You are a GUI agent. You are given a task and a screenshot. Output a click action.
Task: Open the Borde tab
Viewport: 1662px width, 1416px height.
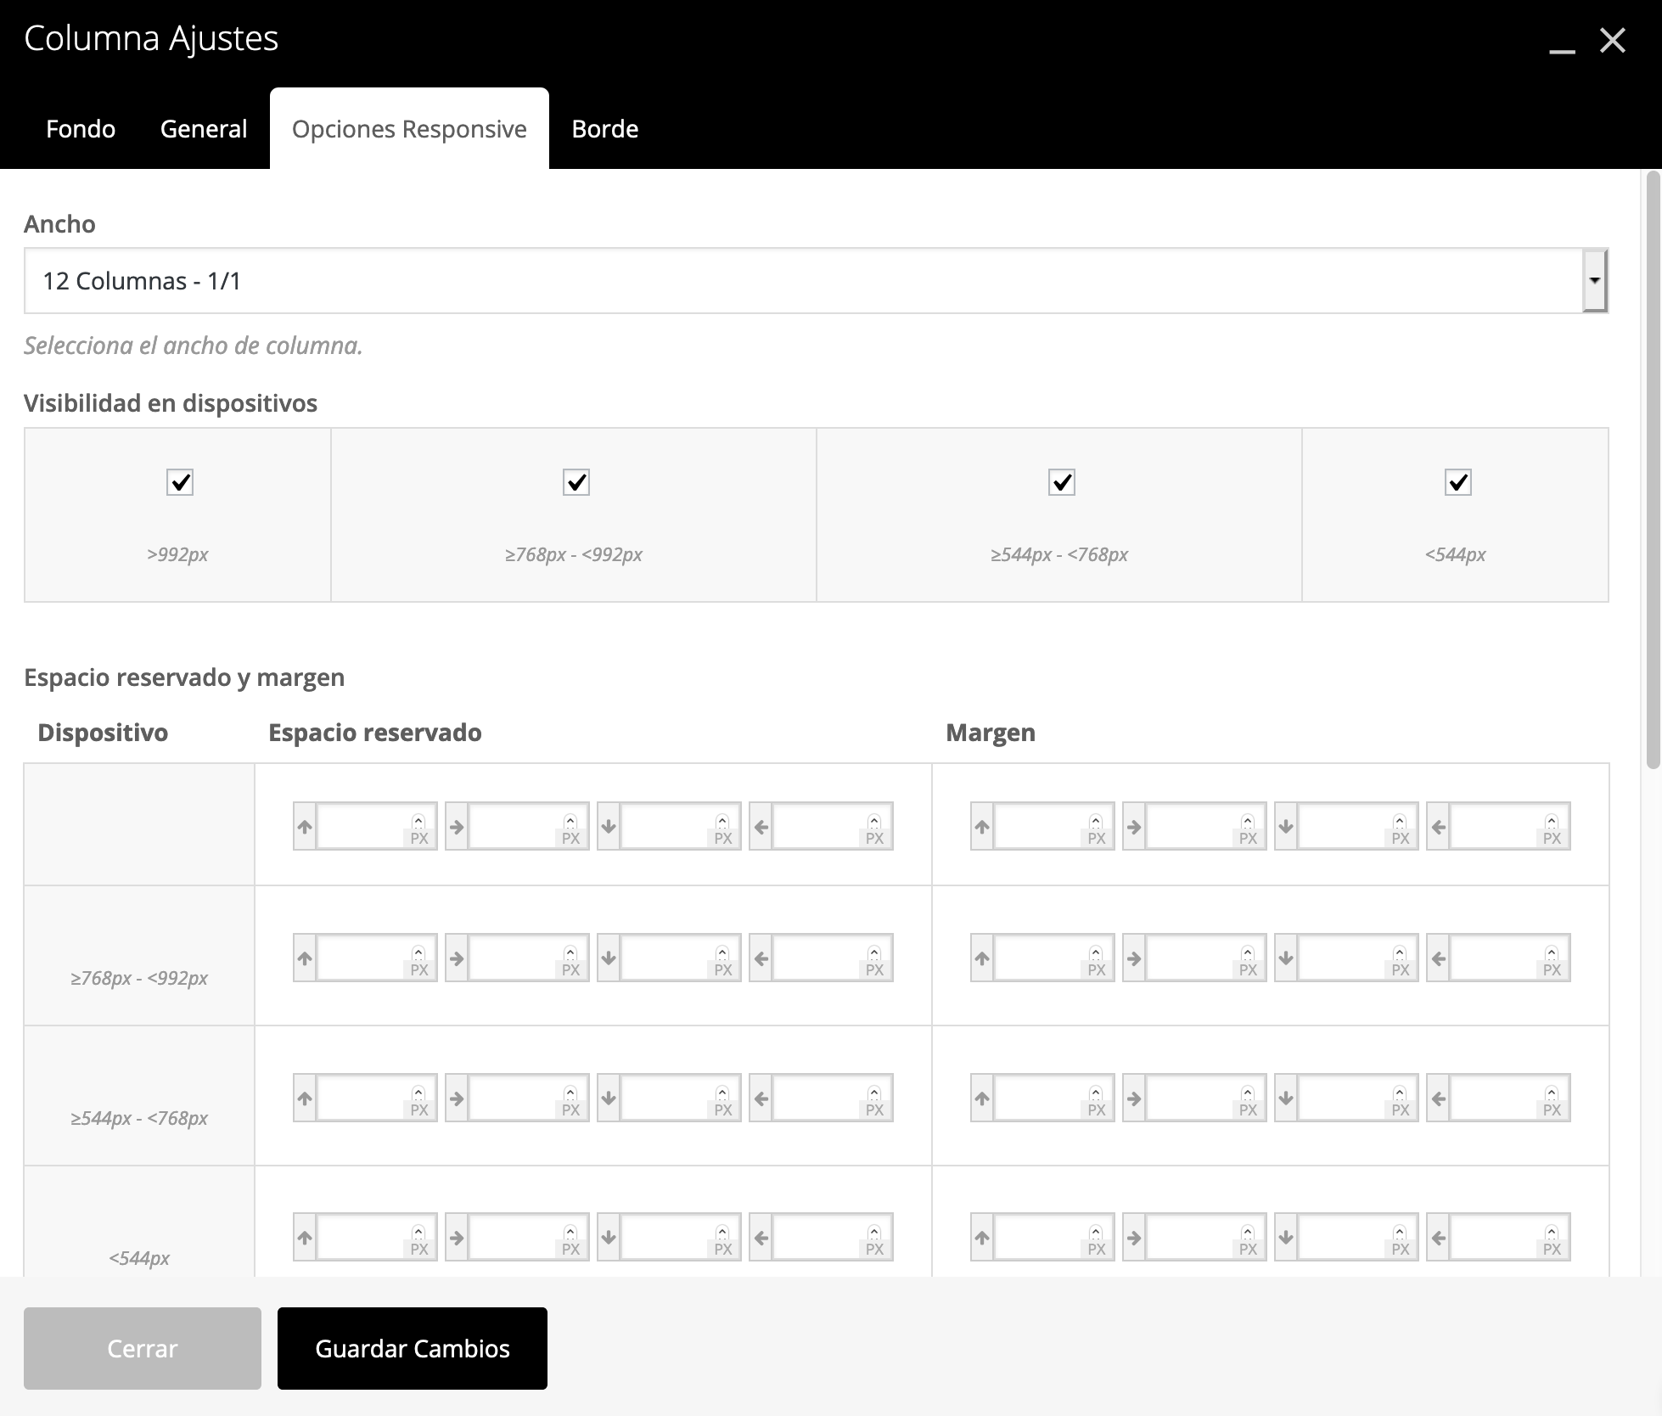(x=604, y=129)
